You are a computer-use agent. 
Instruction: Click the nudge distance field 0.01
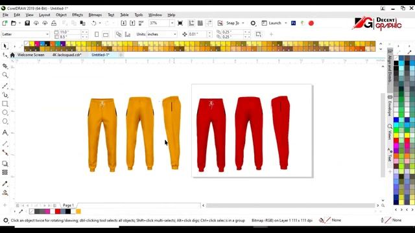(x=197, y=34)
